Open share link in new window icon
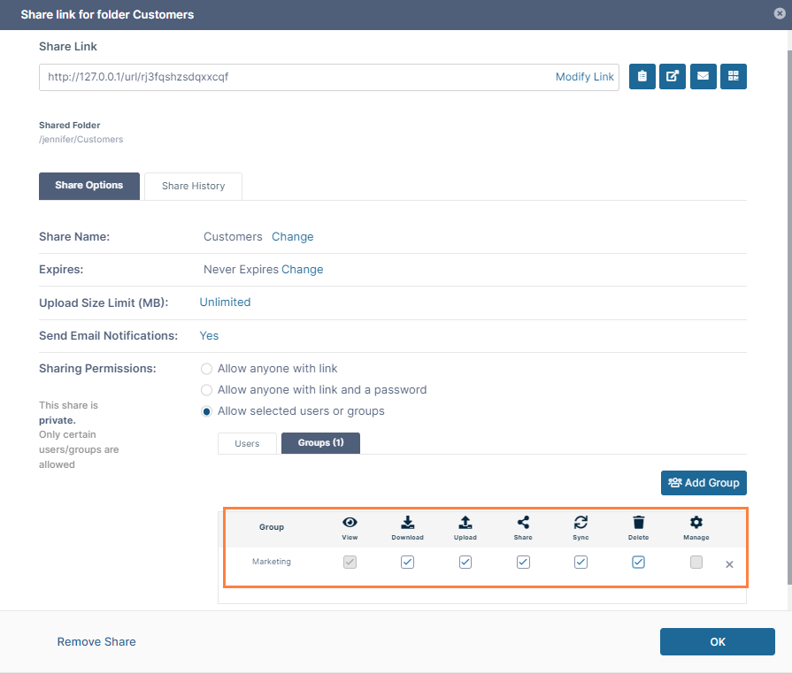Image resolution: width=792 pixels, height=674 pixels. coord(673,77)
